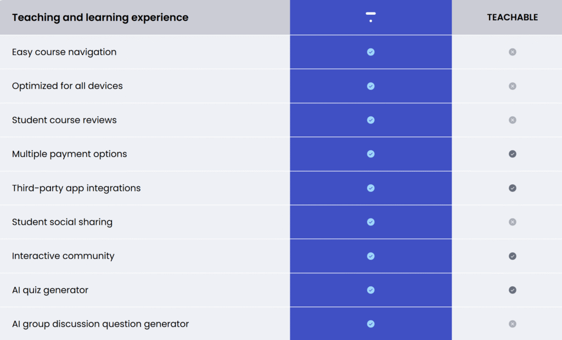Click the blue checkmark for Optimized for all devices
Screen dimensions: 562x340
(370, 86)
